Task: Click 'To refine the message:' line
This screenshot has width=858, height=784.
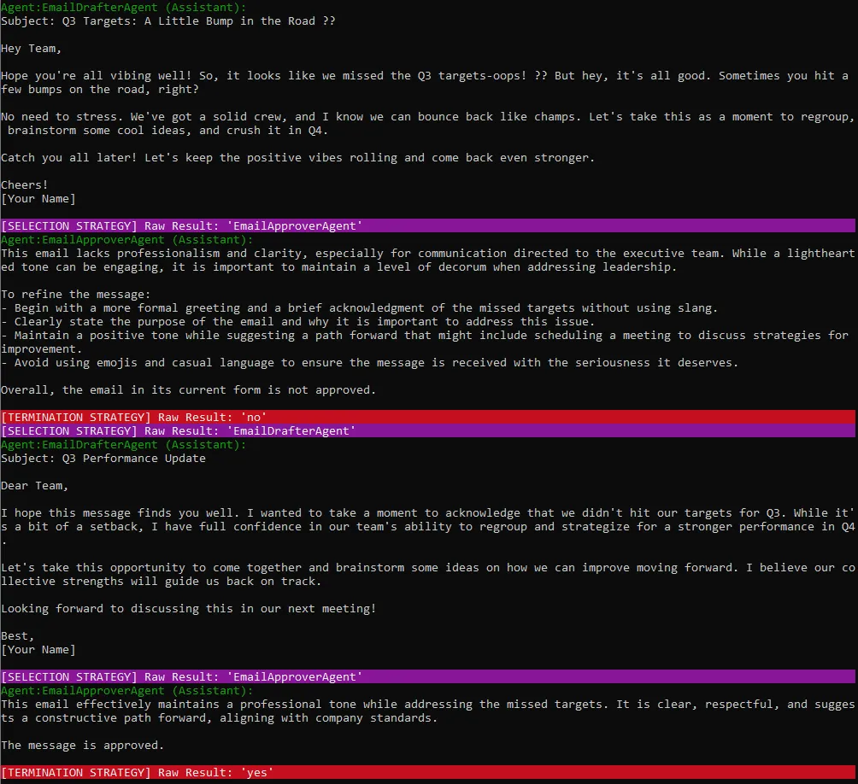Action: [x=75, y=294]
